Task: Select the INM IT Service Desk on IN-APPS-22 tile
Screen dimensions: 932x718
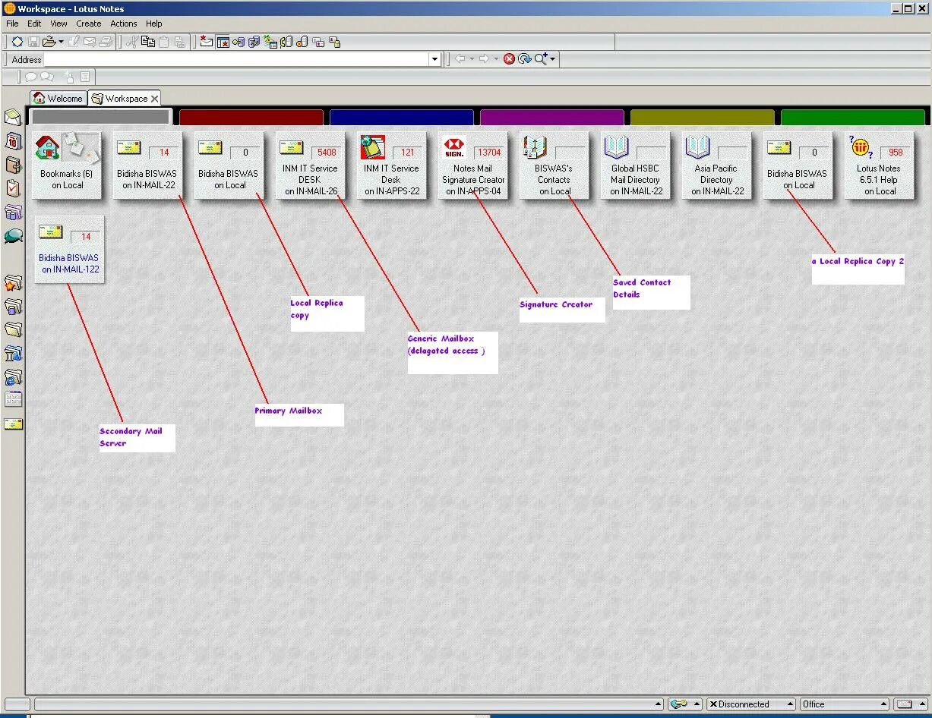Action: point(391,165)
